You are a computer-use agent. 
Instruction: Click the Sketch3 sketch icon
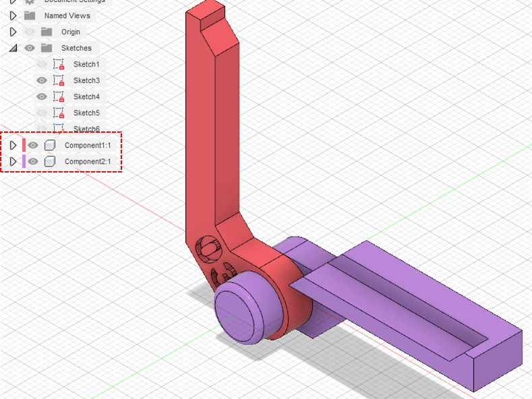[59, 80]
